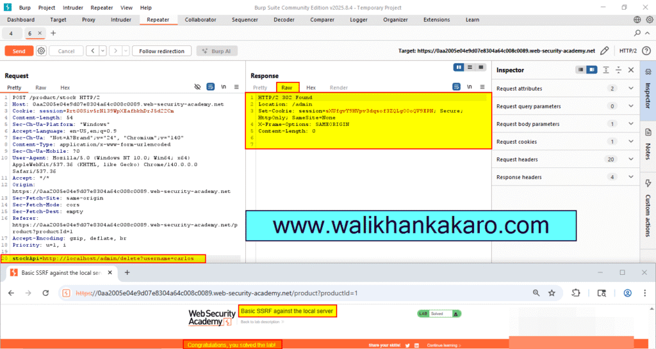The width and height of the screenshot is (656, 349).
Task: Click the browser address bar URL
Action: [217, 293]
